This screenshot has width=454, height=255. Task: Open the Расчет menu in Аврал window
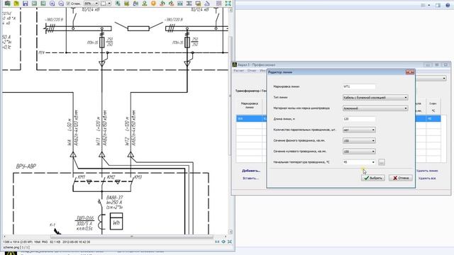click(239, 71)
